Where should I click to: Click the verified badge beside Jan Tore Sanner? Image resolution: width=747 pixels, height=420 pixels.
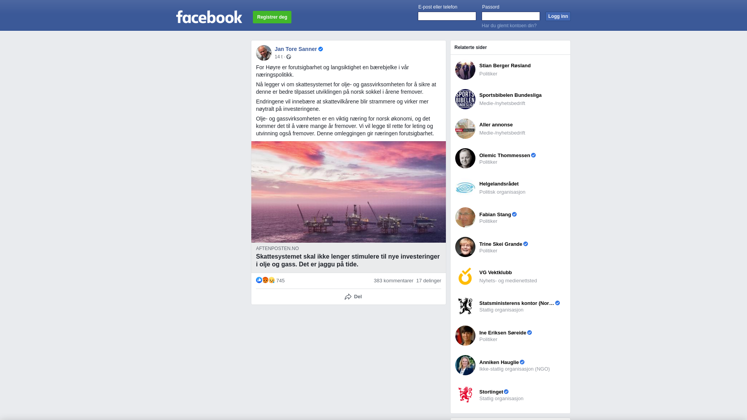321,49
